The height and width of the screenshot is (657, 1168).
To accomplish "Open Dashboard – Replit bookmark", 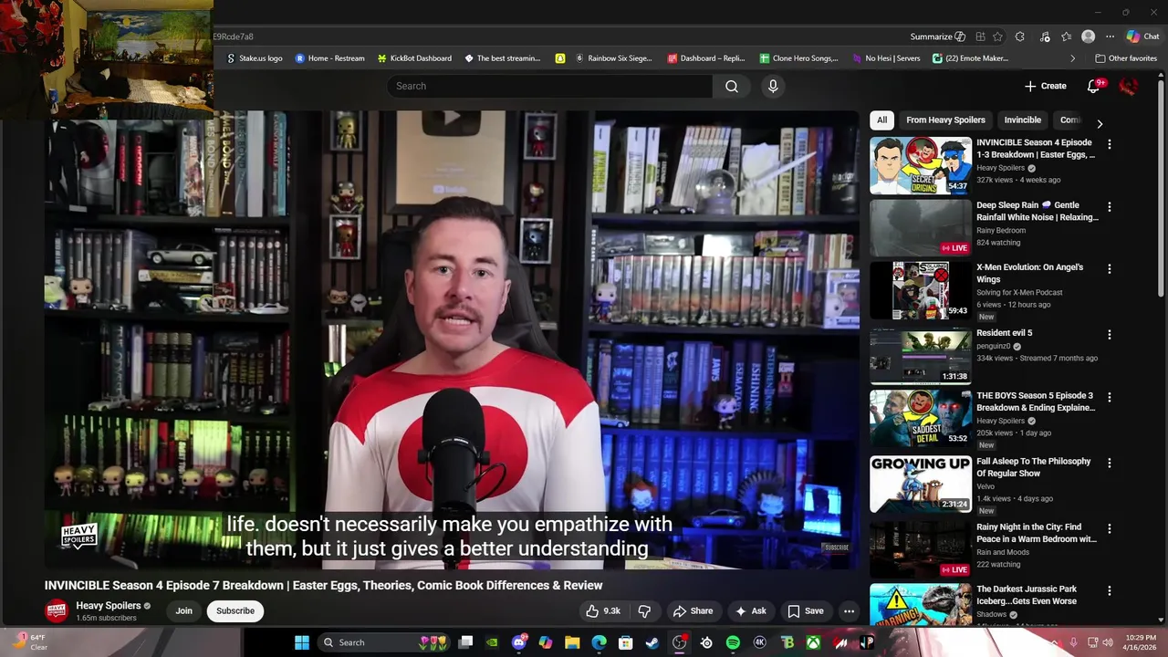I will 706,58.
